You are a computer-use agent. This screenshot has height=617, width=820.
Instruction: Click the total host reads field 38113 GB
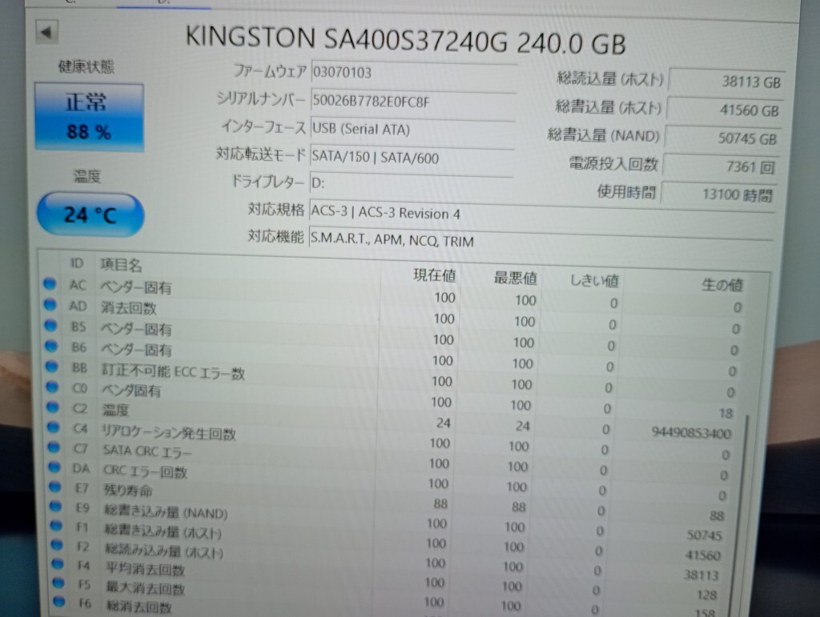(x=726, y=81)
